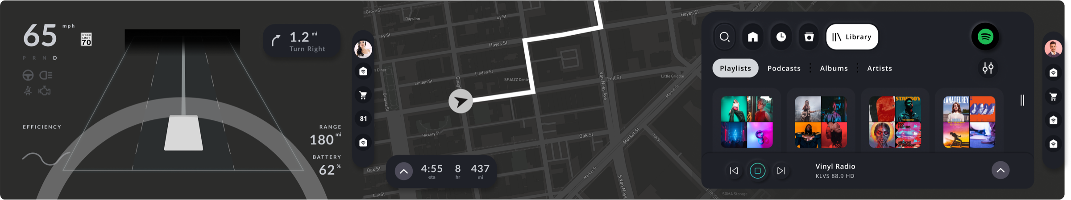This screenshot has height=200, width=1071.
Task: Tap the turn-right arrow icon in the instruction card
Action: [276, 41]
